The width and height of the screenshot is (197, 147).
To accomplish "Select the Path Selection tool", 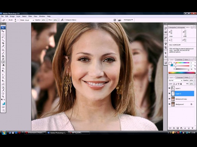I will tap(3, 81).
